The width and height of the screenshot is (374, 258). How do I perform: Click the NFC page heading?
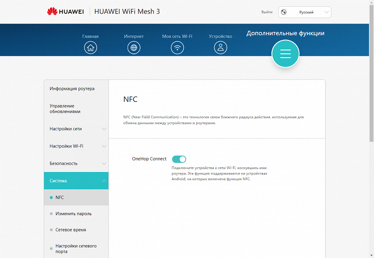click(x=130, y=99)
